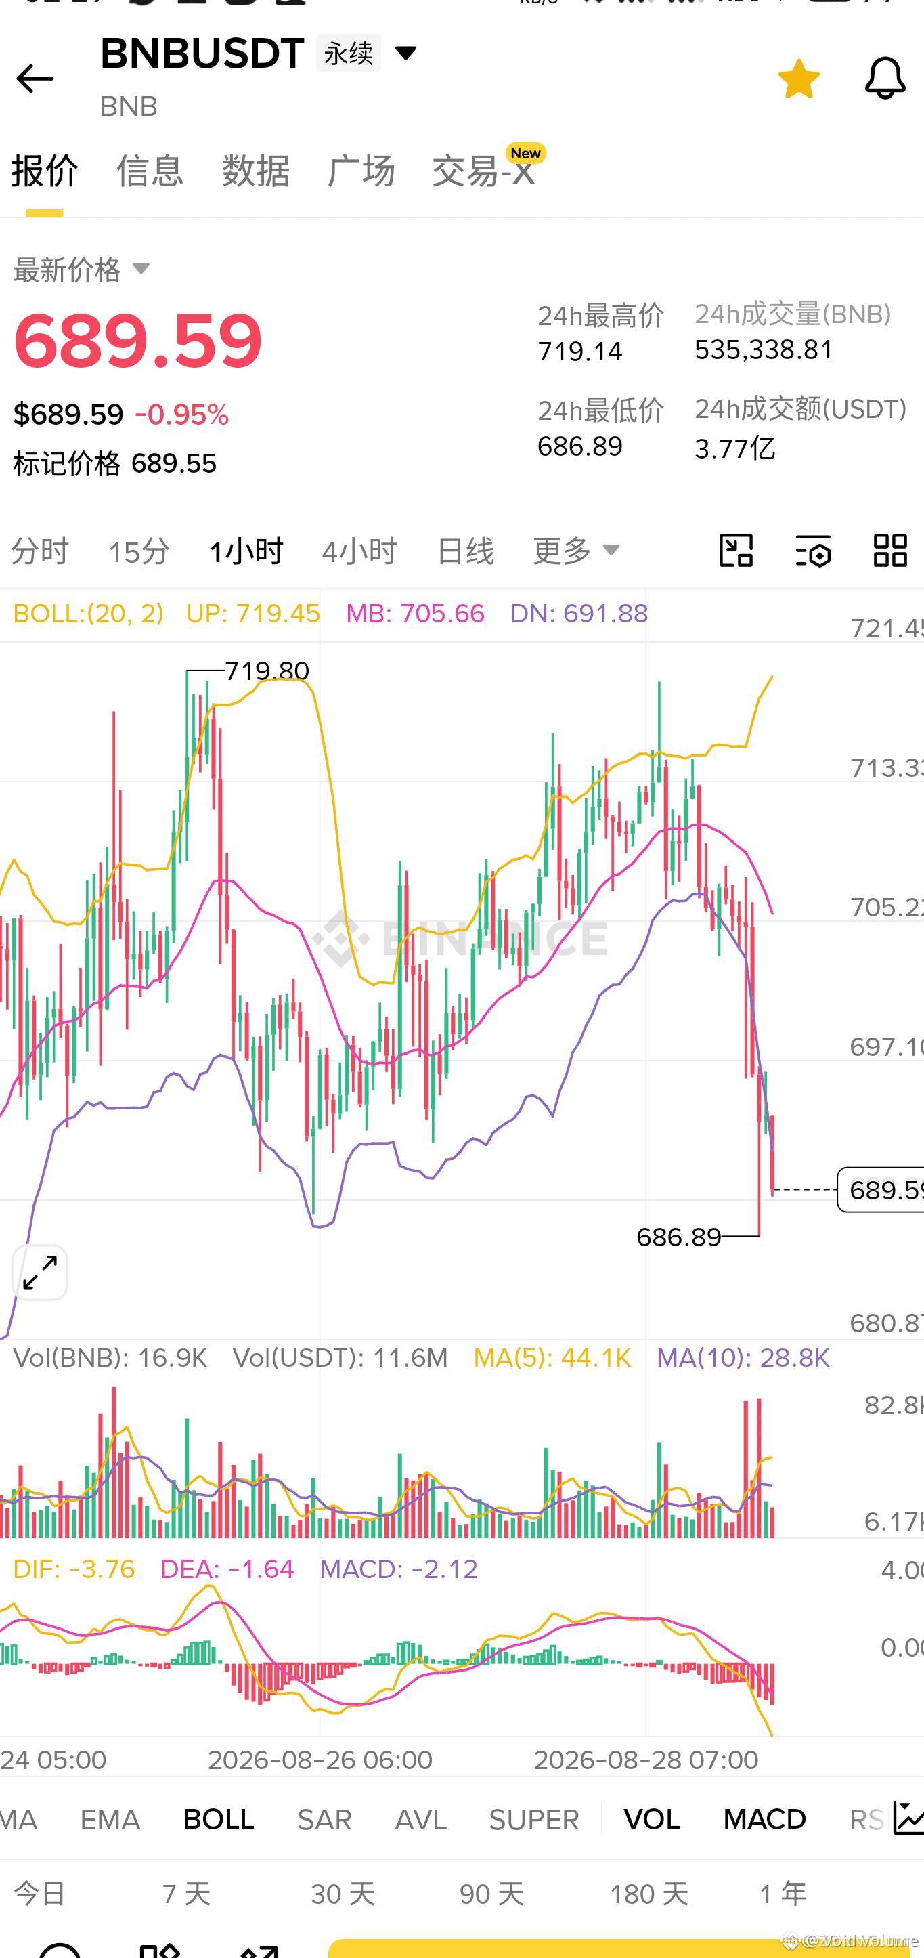Screen dimensions: 924x1958
Task: Open the grid layout icon
Action: [x=889, y=551]
